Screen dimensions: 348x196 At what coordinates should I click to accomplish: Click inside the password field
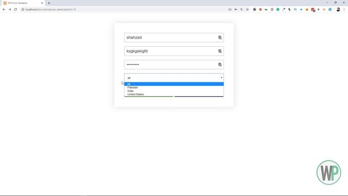click(x=174, y=65)
